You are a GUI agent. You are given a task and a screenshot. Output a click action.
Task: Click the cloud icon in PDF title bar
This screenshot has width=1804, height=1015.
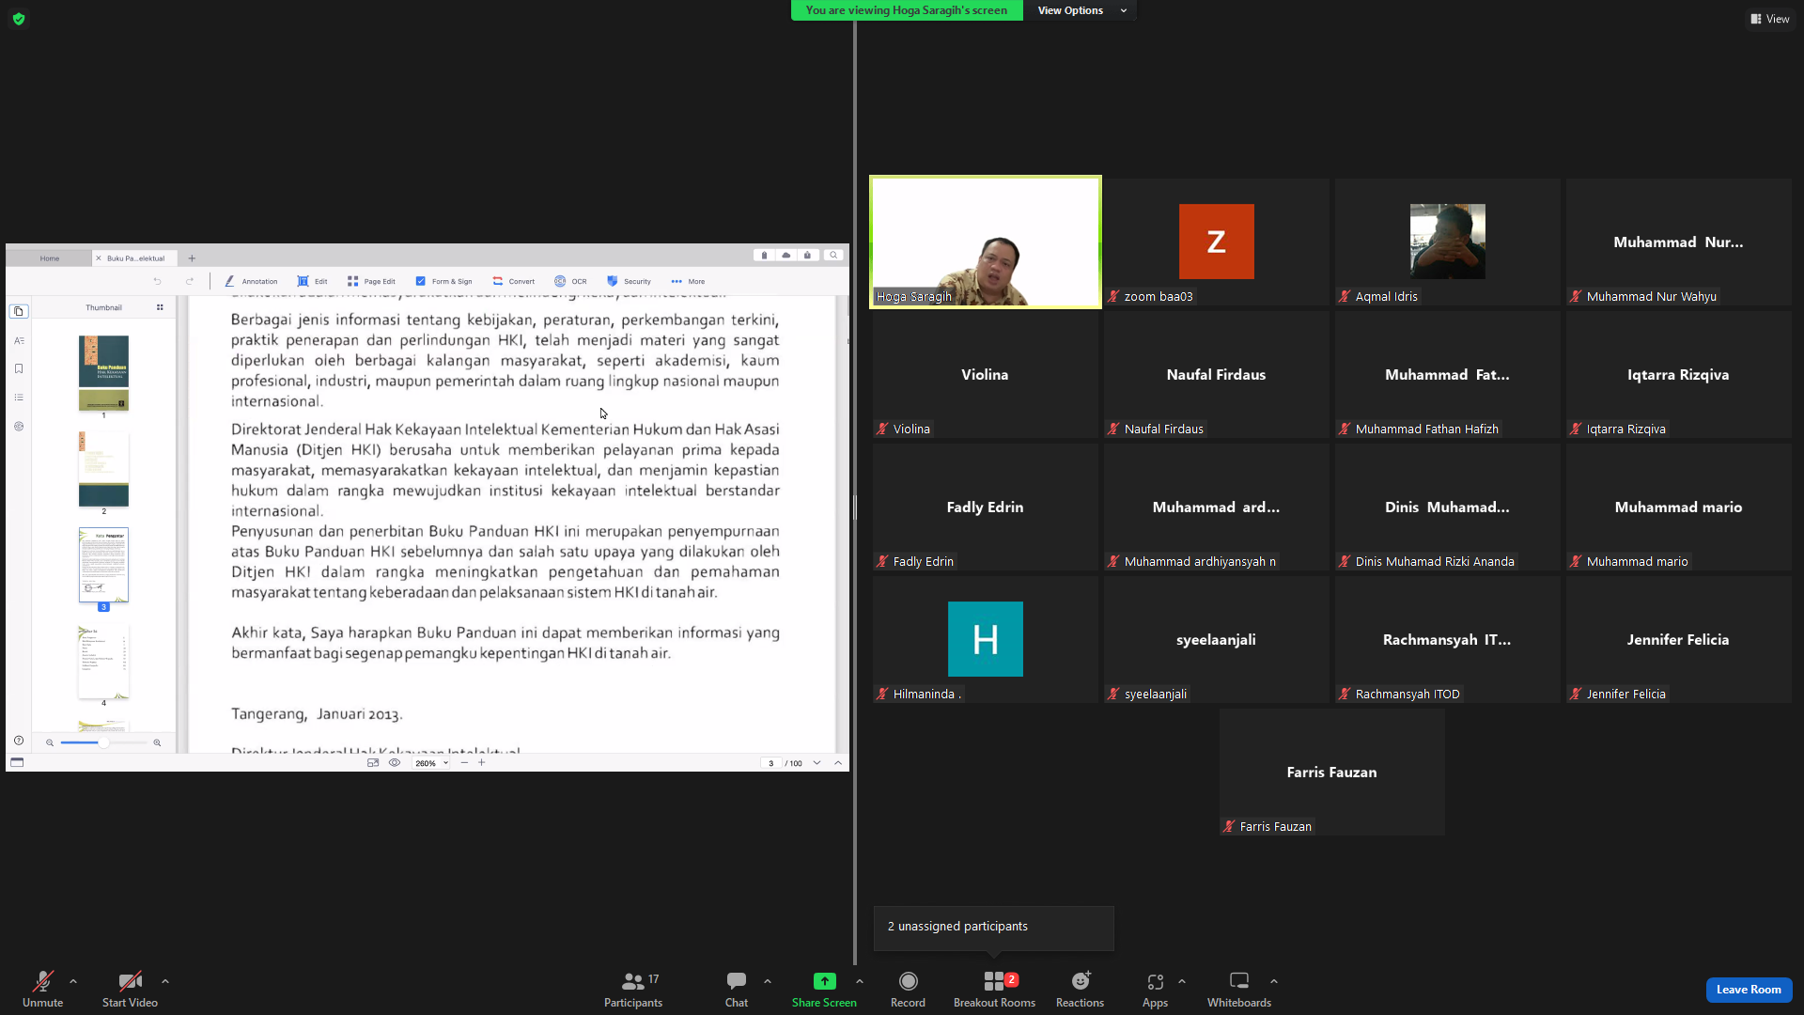pyautogui.click(x=786, y=256)
